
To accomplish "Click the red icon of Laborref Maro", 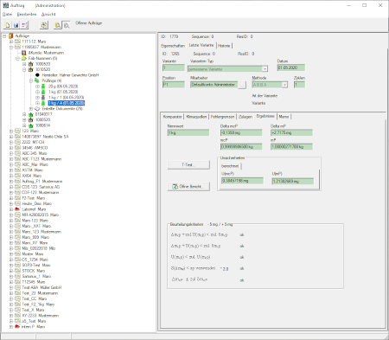I will click(x=17, y=209).
